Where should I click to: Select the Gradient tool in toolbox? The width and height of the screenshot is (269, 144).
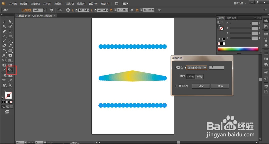(x=10, y=65)
